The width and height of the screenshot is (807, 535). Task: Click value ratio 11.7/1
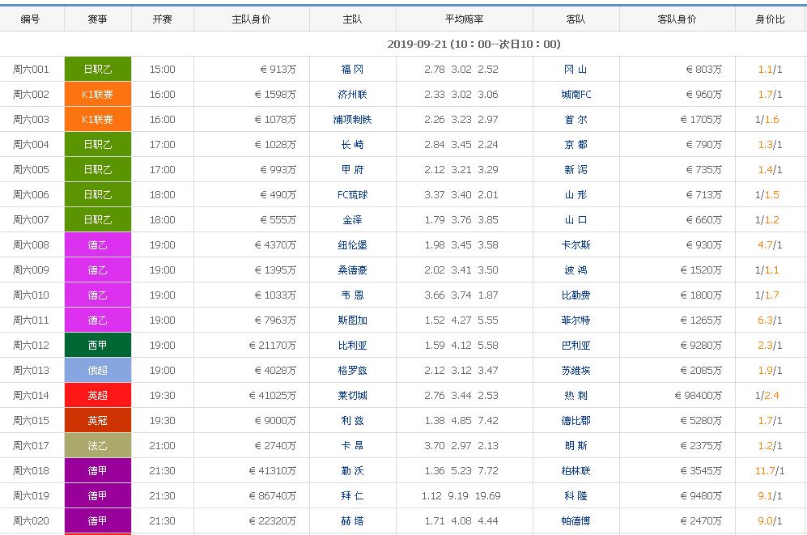pyautogui.click(x=770, y=471)
